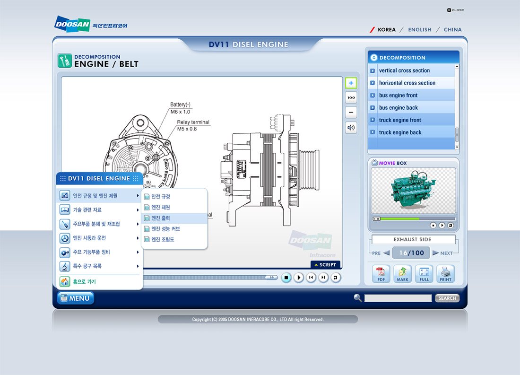
Task: Select 엔진 출력 submenu item
Action: [174, 218]
